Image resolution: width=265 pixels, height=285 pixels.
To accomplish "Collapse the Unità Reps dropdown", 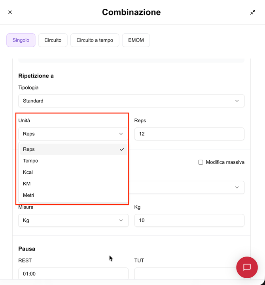I will pos(73,134).
